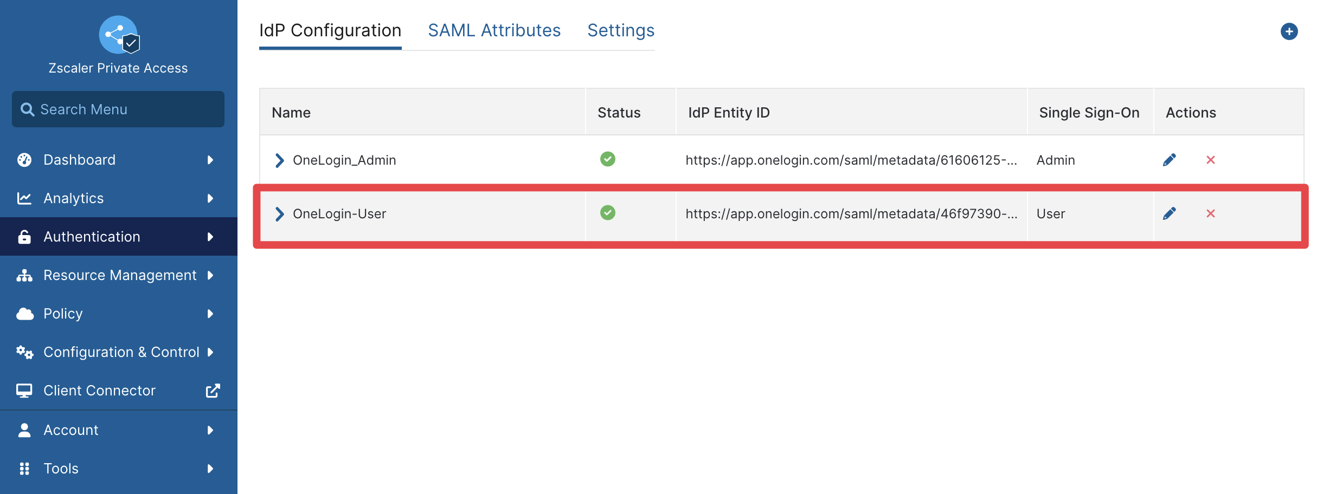Click the Analytics chart icon
The width and height of the screenshot is (1323, 494).
(24, 198)
